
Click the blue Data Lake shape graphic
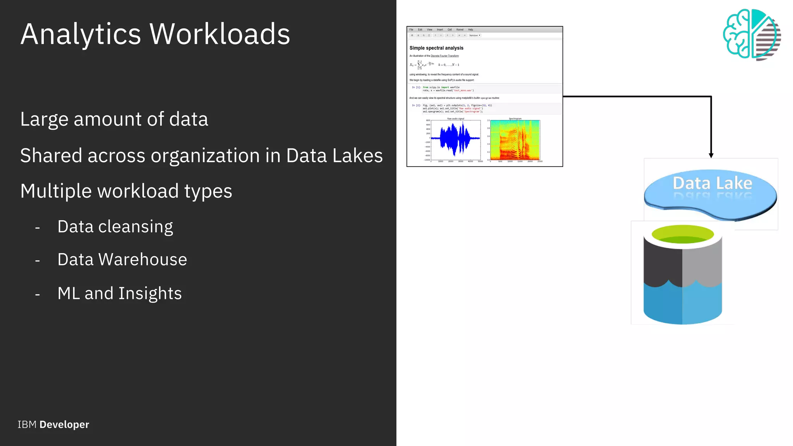pyautogui.click(x=711, y=195)
